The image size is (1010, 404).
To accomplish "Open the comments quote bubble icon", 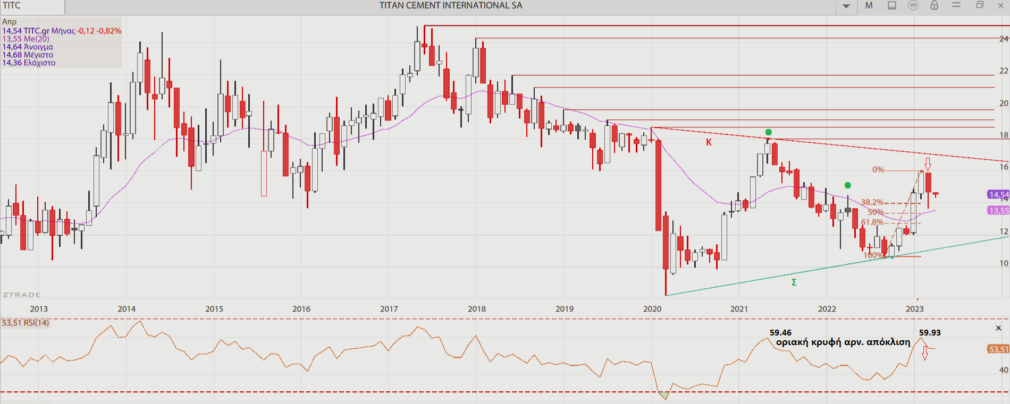I will point(913,5).
